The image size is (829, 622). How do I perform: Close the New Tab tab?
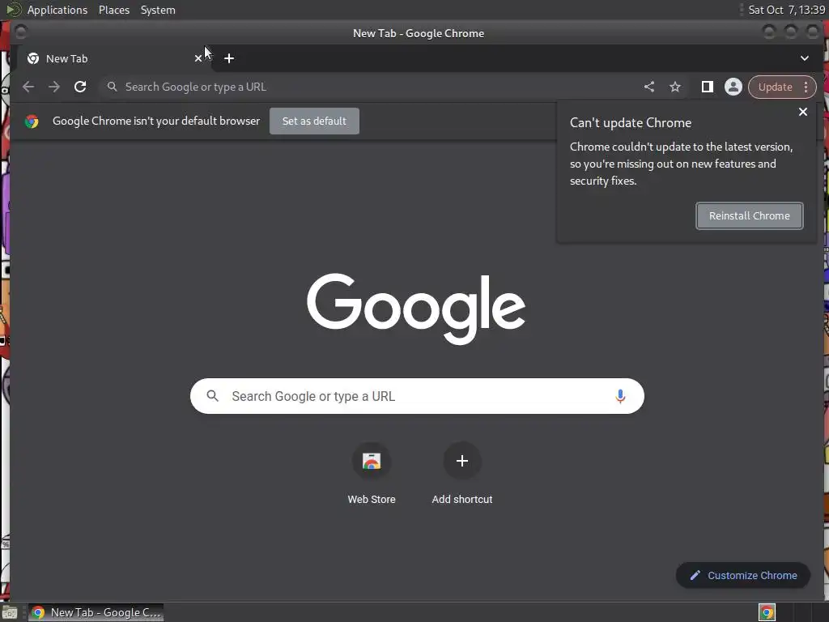pos(198,58)
